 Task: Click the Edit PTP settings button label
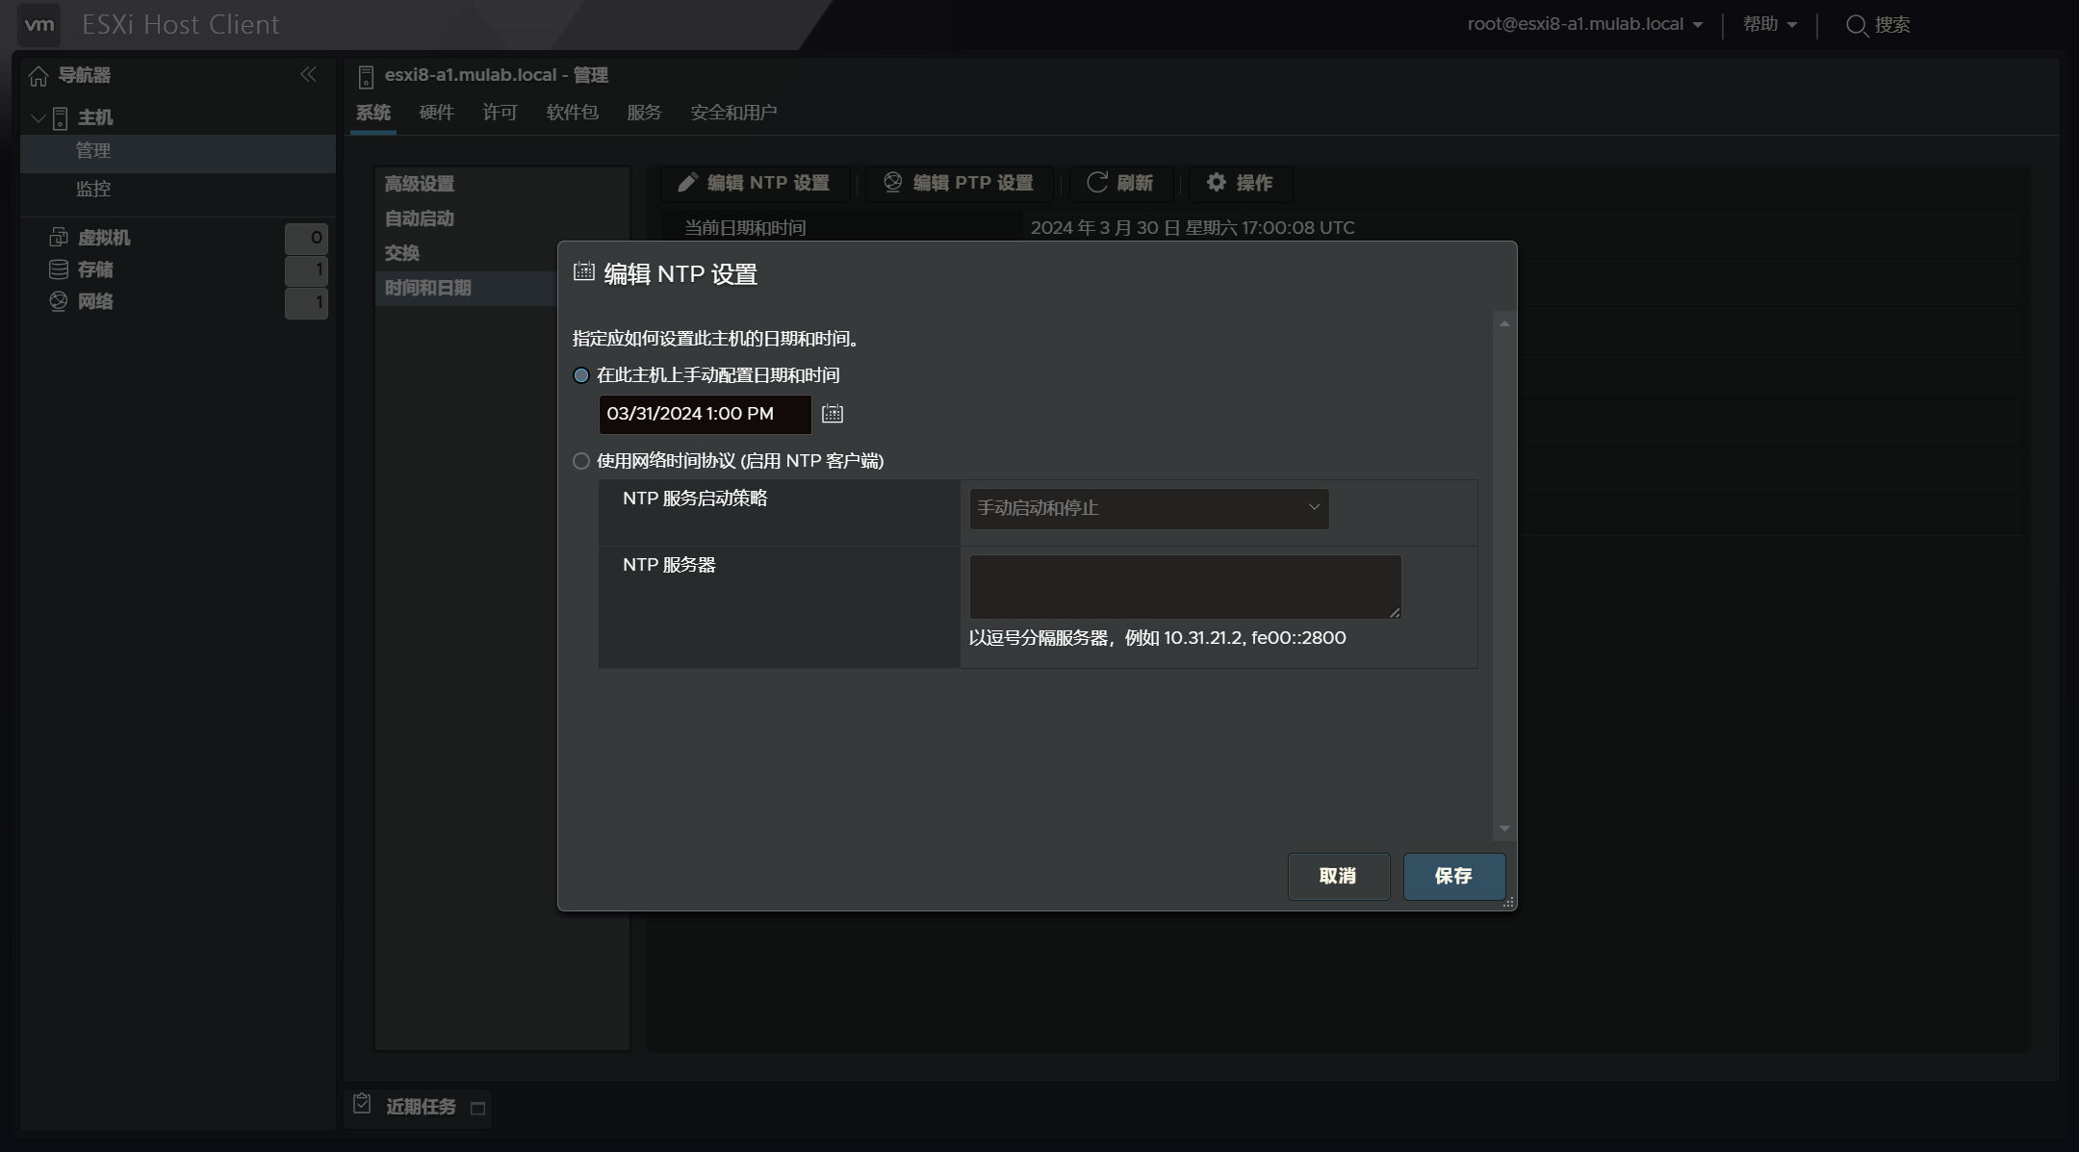point(973,183)
